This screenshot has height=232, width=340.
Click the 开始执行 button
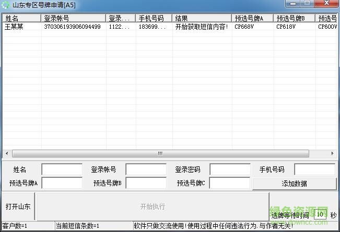[x=153, y=206]
